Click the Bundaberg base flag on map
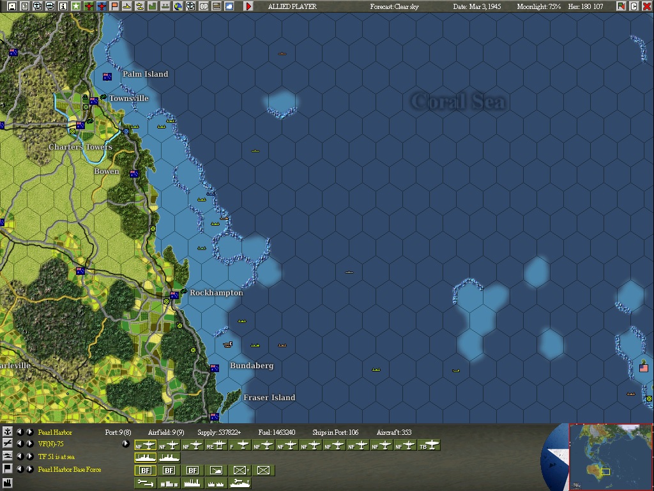654x491 pixels. click(215, 368)
